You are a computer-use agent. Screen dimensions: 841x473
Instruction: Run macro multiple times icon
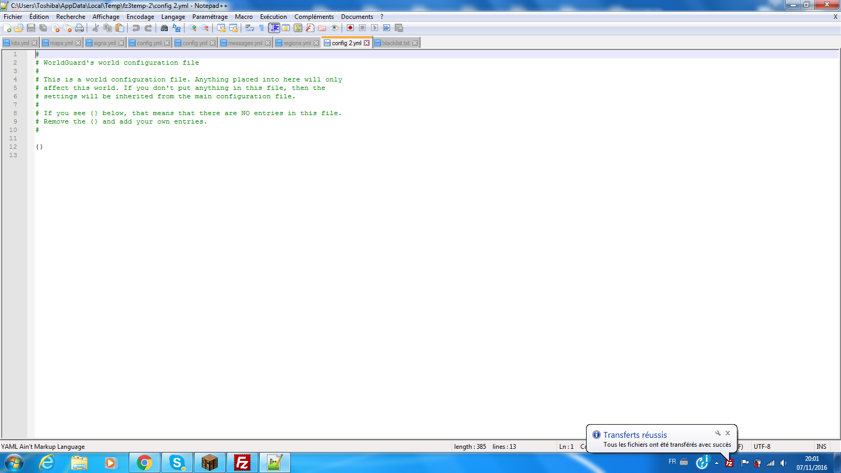[386, 28]
